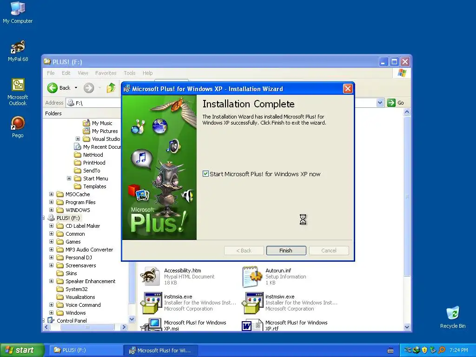
Task: Click Finish to exit the wizard
Action: point(286,251)
